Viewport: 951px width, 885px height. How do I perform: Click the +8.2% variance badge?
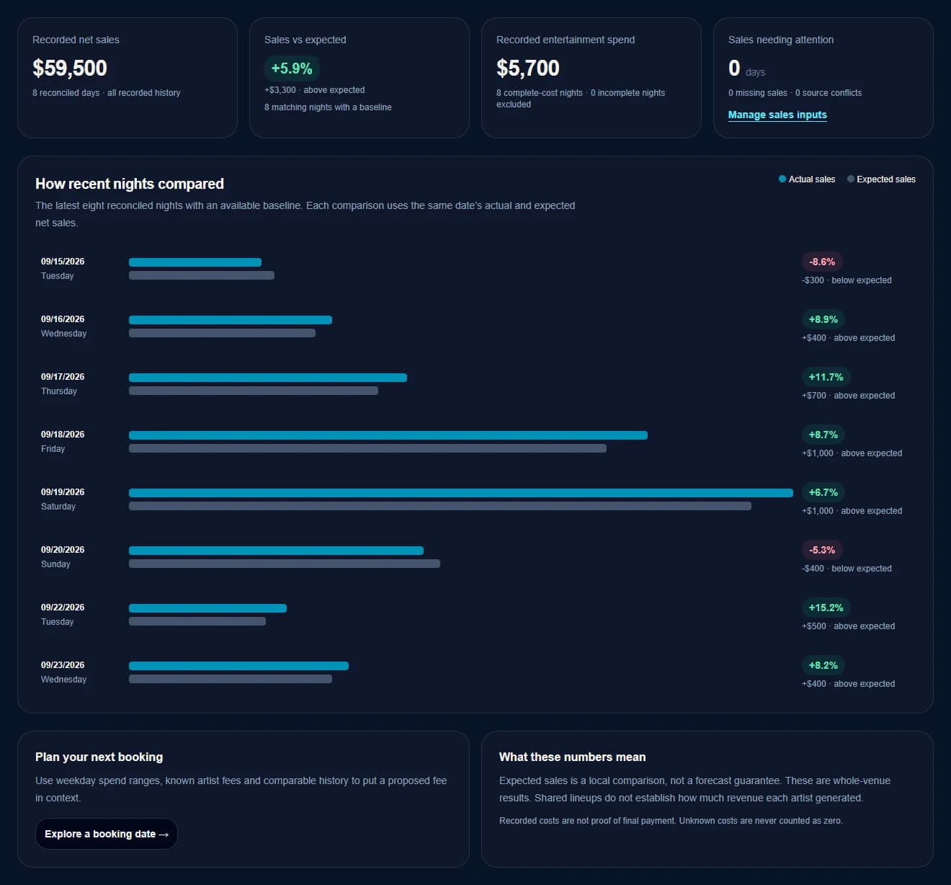[823, 665]
